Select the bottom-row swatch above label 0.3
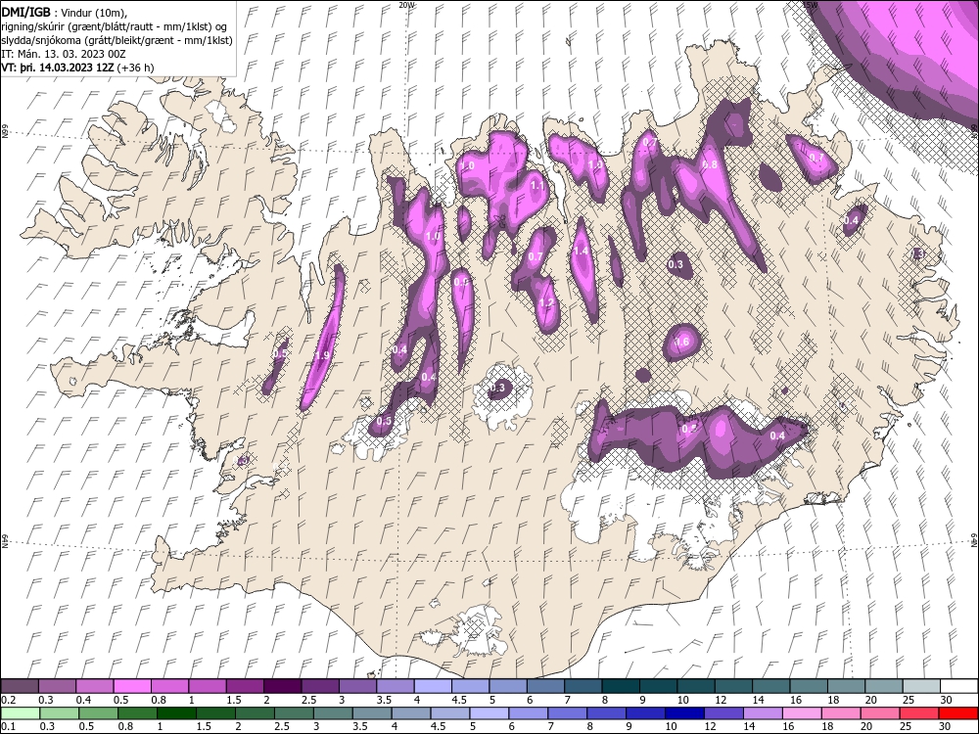979x734 pixels. tap(60, 712)
